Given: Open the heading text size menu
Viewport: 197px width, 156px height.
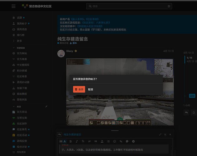Looking at the screenshot, I should 83,141.
